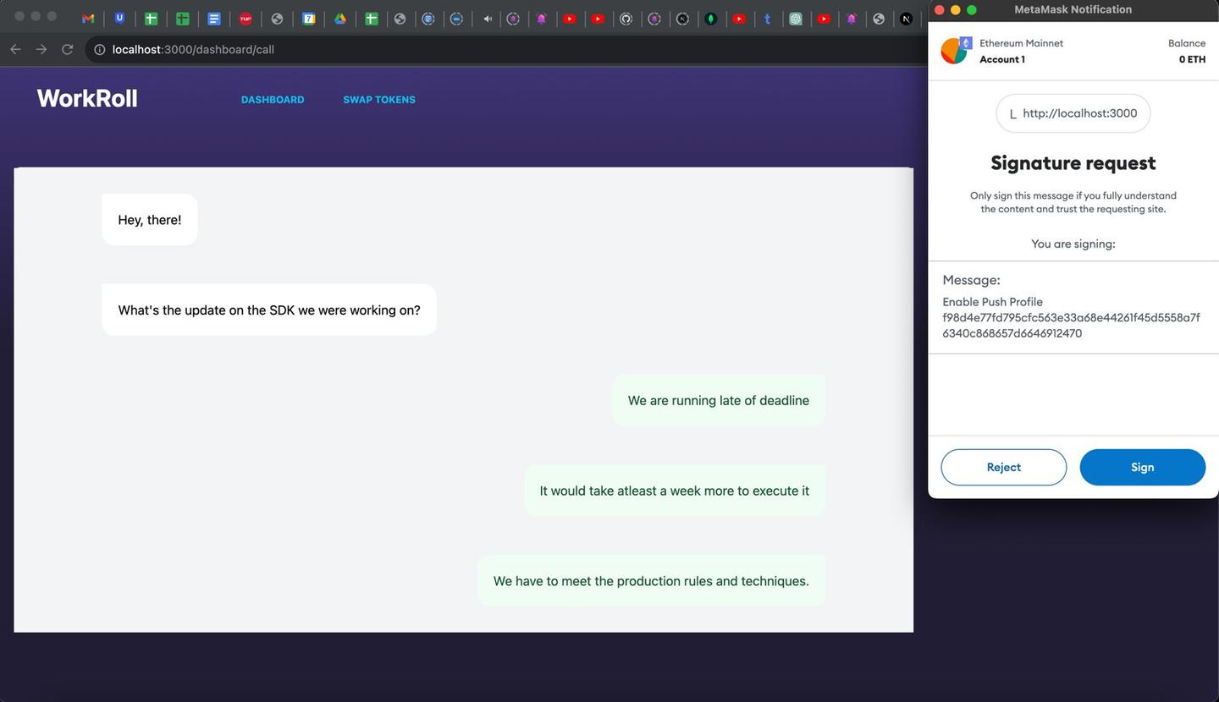The height and width of the screenshot is (702, 1219).
Task: Click the 'Message:' label in MetaMask
Action: tap(971, 280)
